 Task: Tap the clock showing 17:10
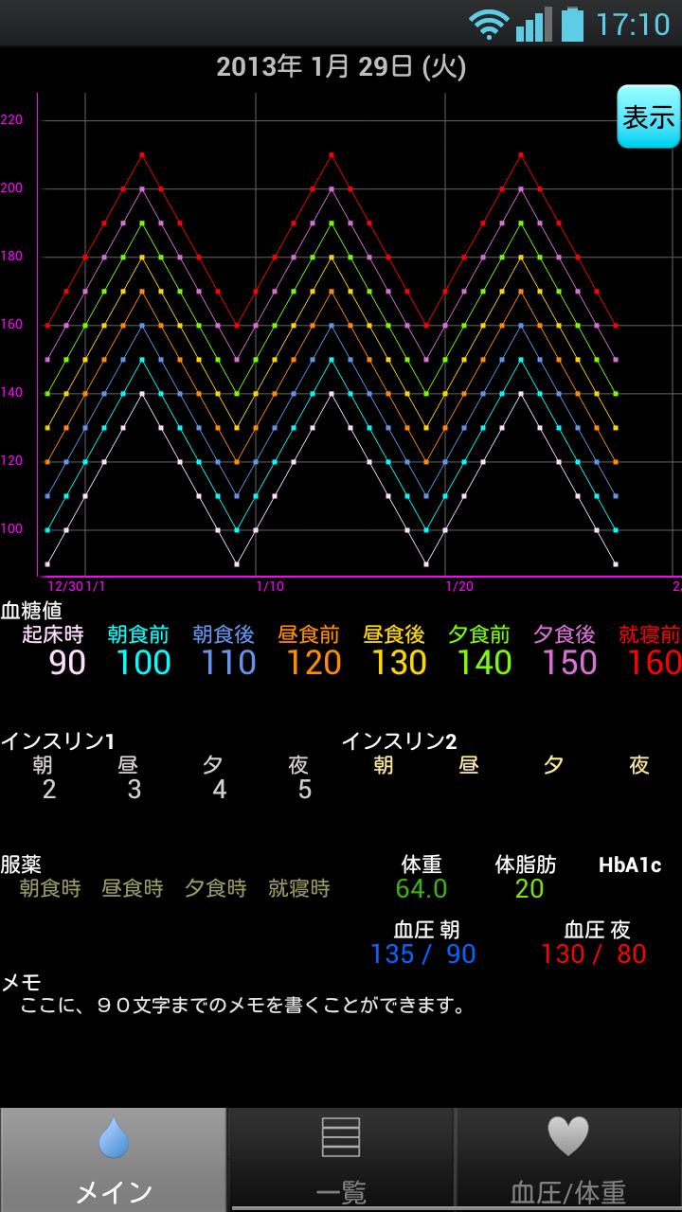coord(632,25)
